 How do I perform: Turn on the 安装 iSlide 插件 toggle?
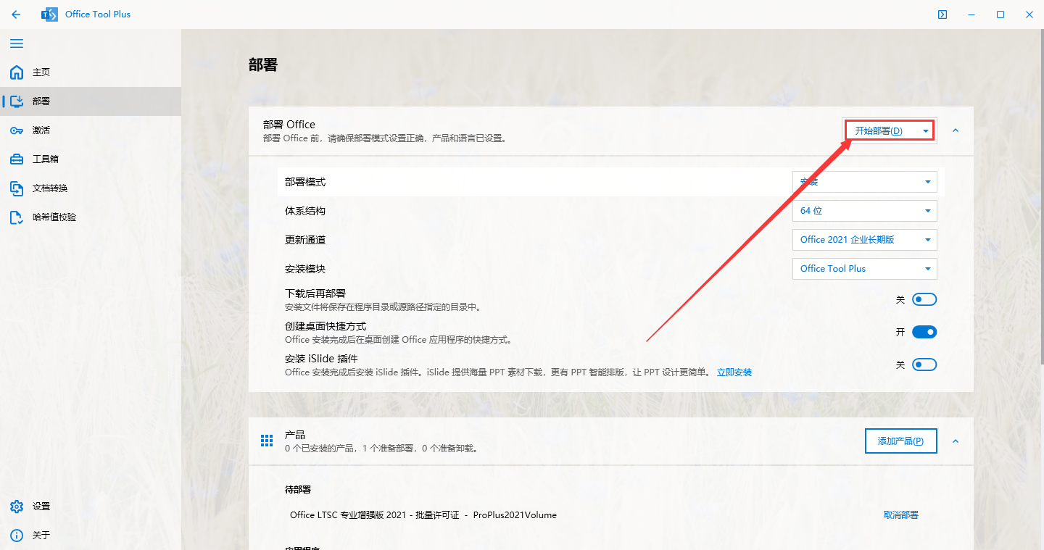[924, 364]
